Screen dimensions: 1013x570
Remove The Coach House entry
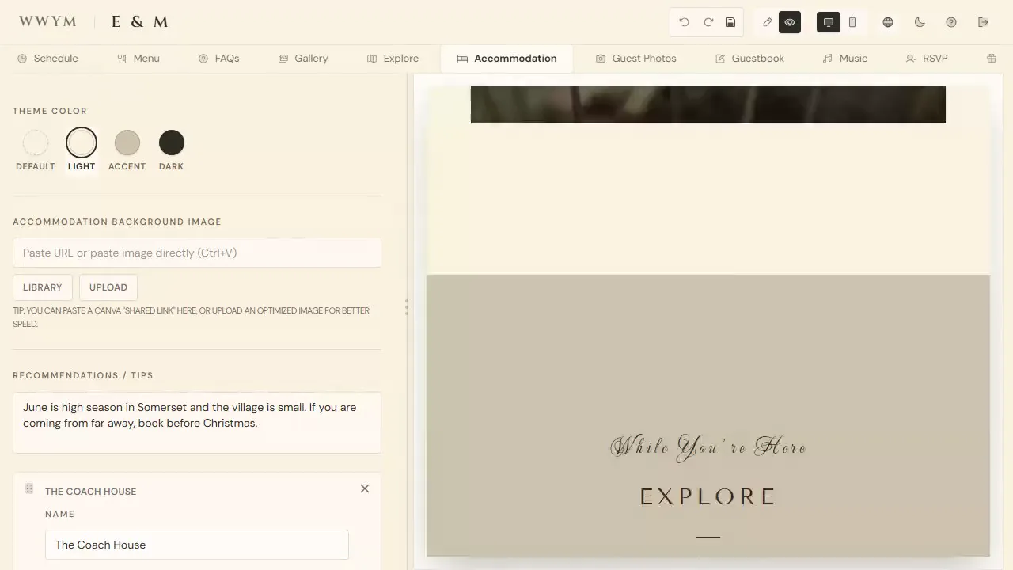click(365, 488)
